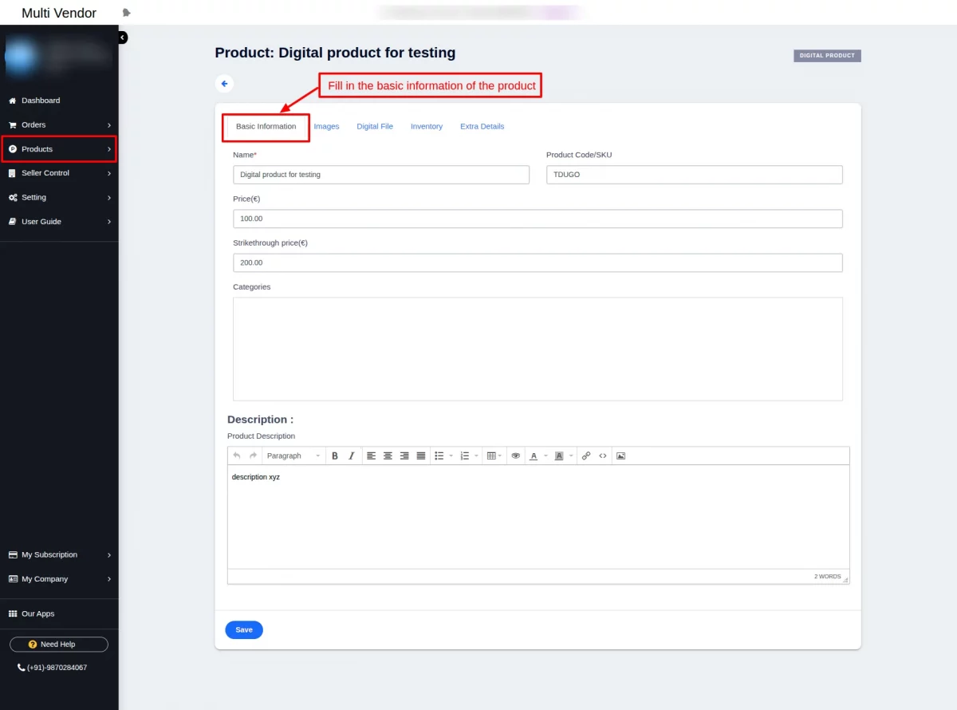Click the Need Help button
957x710 pixels.
[57, 644]
